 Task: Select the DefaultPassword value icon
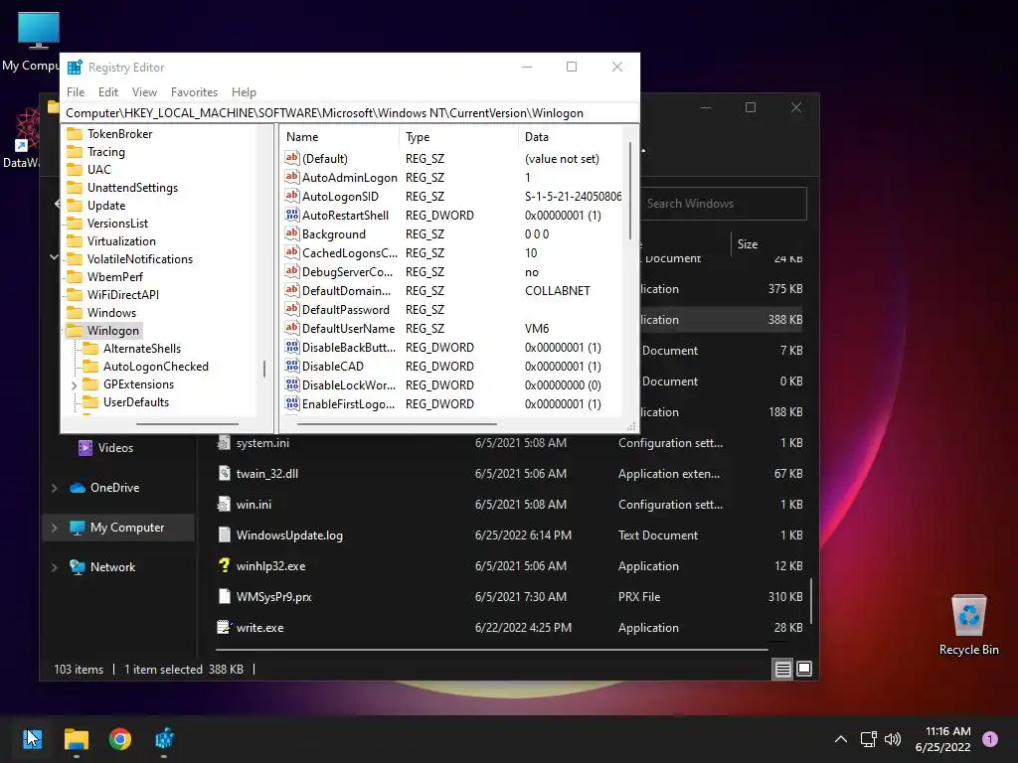[292, 310]
